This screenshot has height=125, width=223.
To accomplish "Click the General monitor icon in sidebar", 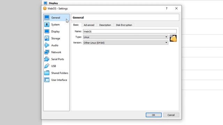I will pyautogui.click(x=47, y=18).
